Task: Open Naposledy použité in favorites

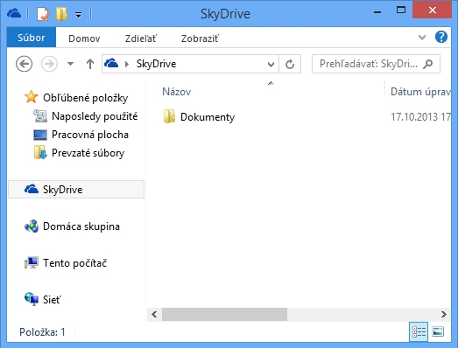Action: (x=95, y=116)
